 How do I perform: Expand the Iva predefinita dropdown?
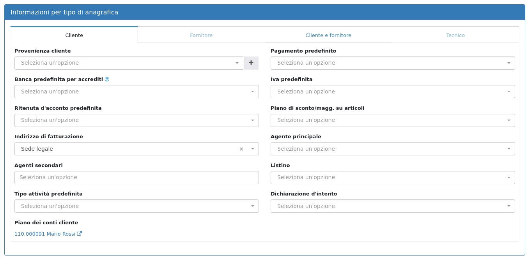pos(392,92)
